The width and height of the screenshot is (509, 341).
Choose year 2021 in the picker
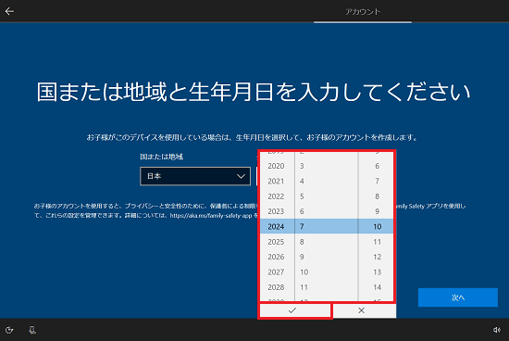pyautogui.click(x=277, y=181)
